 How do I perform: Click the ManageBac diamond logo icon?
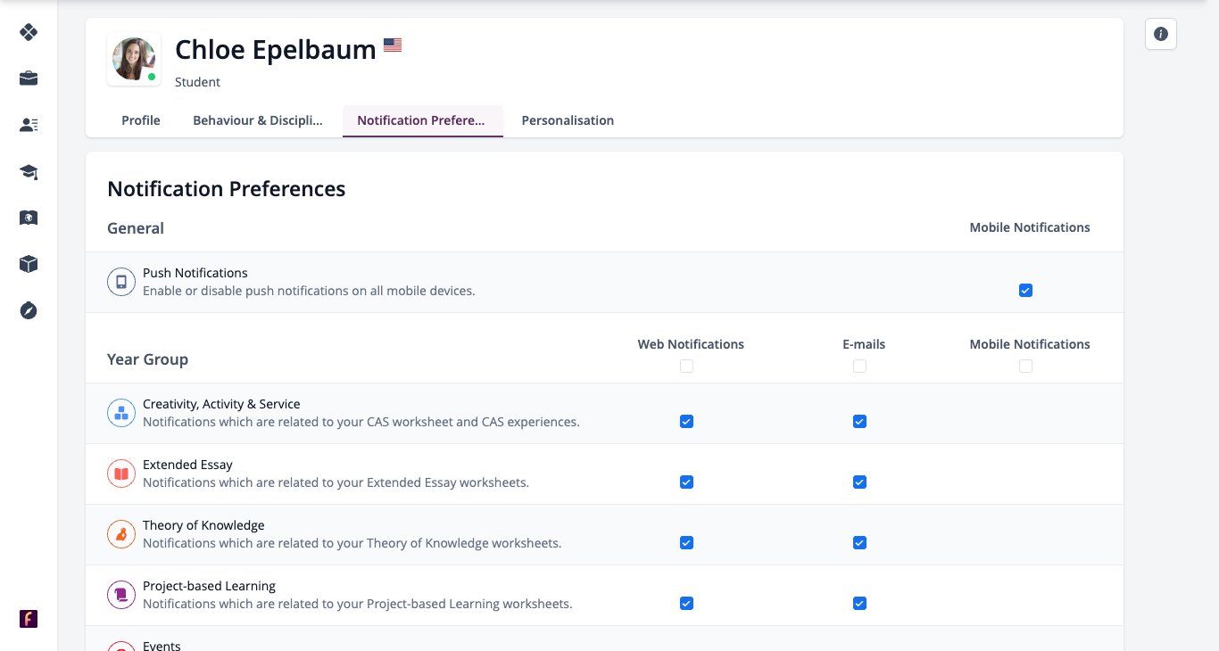tap(29, 32)
